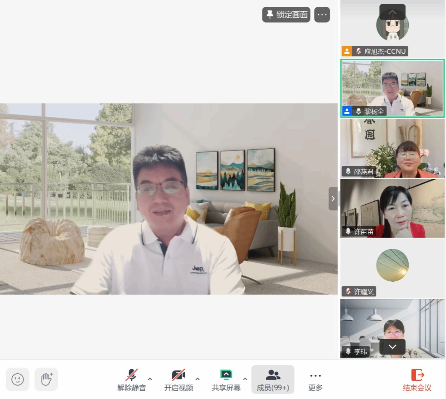Image resolution: width=446 pixels, height=399 pixels.
Task: Select 许苗苗's video thumbnail
Action: pos(392,208)
